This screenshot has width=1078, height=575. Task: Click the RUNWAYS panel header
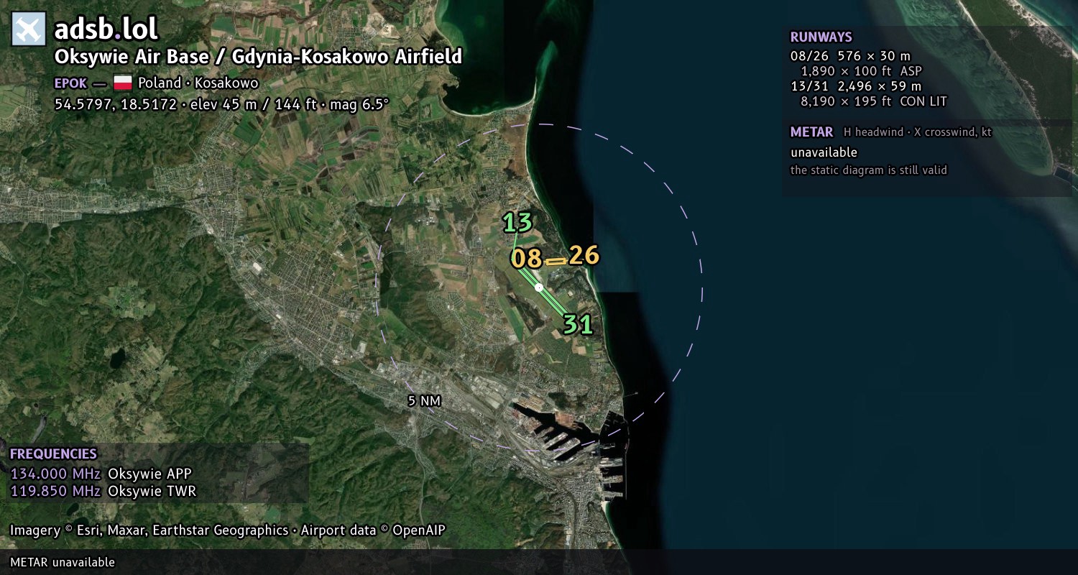coord(821,37)
